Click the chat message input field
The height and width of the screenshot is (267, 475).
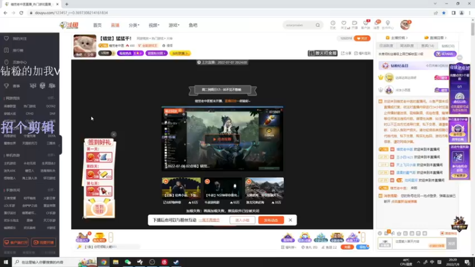[x=419, y=243]
